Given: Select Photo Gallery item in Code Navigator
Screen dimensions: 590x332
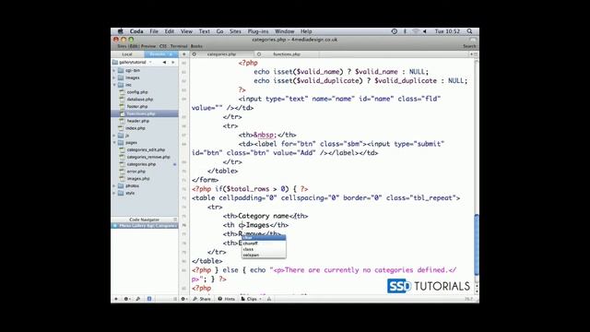Looking at the screenshot, I should pyautogui.click(x=145, y=226).
